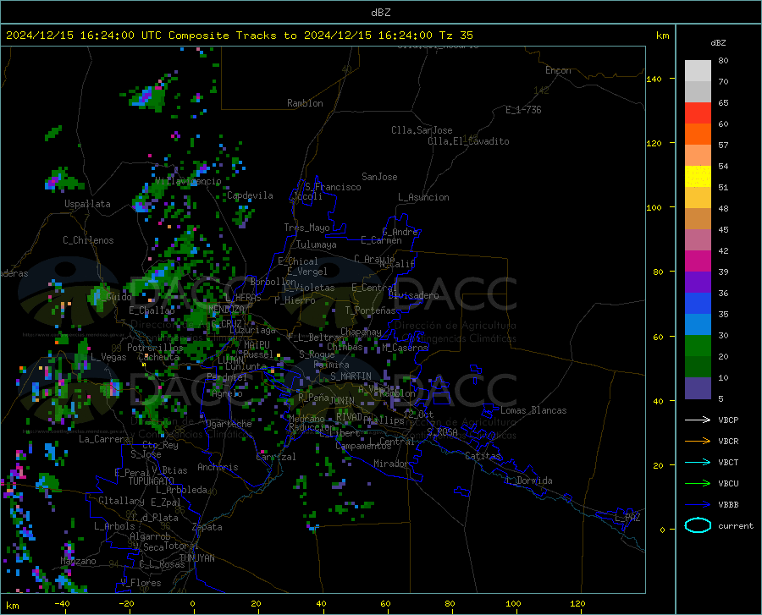The image size is (762, 615).
Task: Select the gray swatch between 70 and 65
Action: tap(698, 92)
